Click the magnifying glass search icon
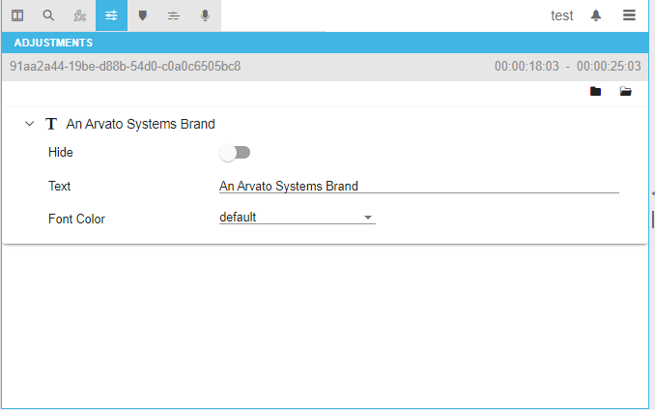This screenshot has height=410, width=655. tap(48, 15)
